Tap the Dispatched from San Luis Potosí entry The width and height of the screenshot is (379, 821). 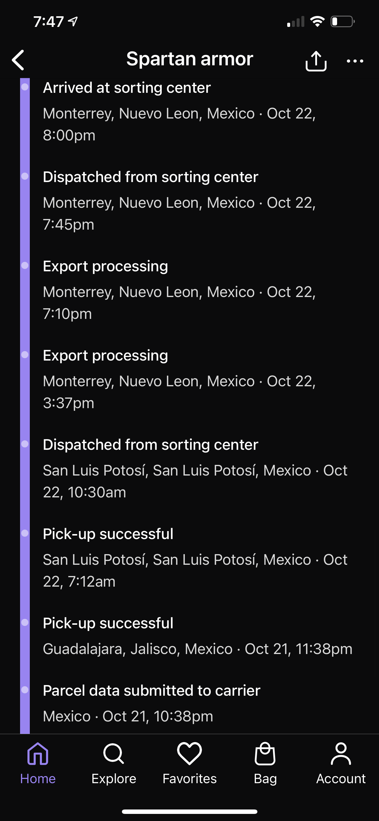[150, 445]
